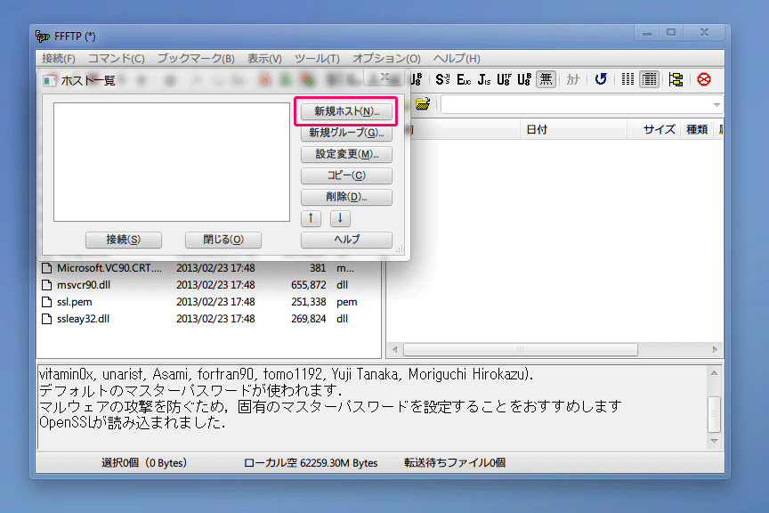
Task: Click the 日付 column header
Action: click(x=537, y=129)
